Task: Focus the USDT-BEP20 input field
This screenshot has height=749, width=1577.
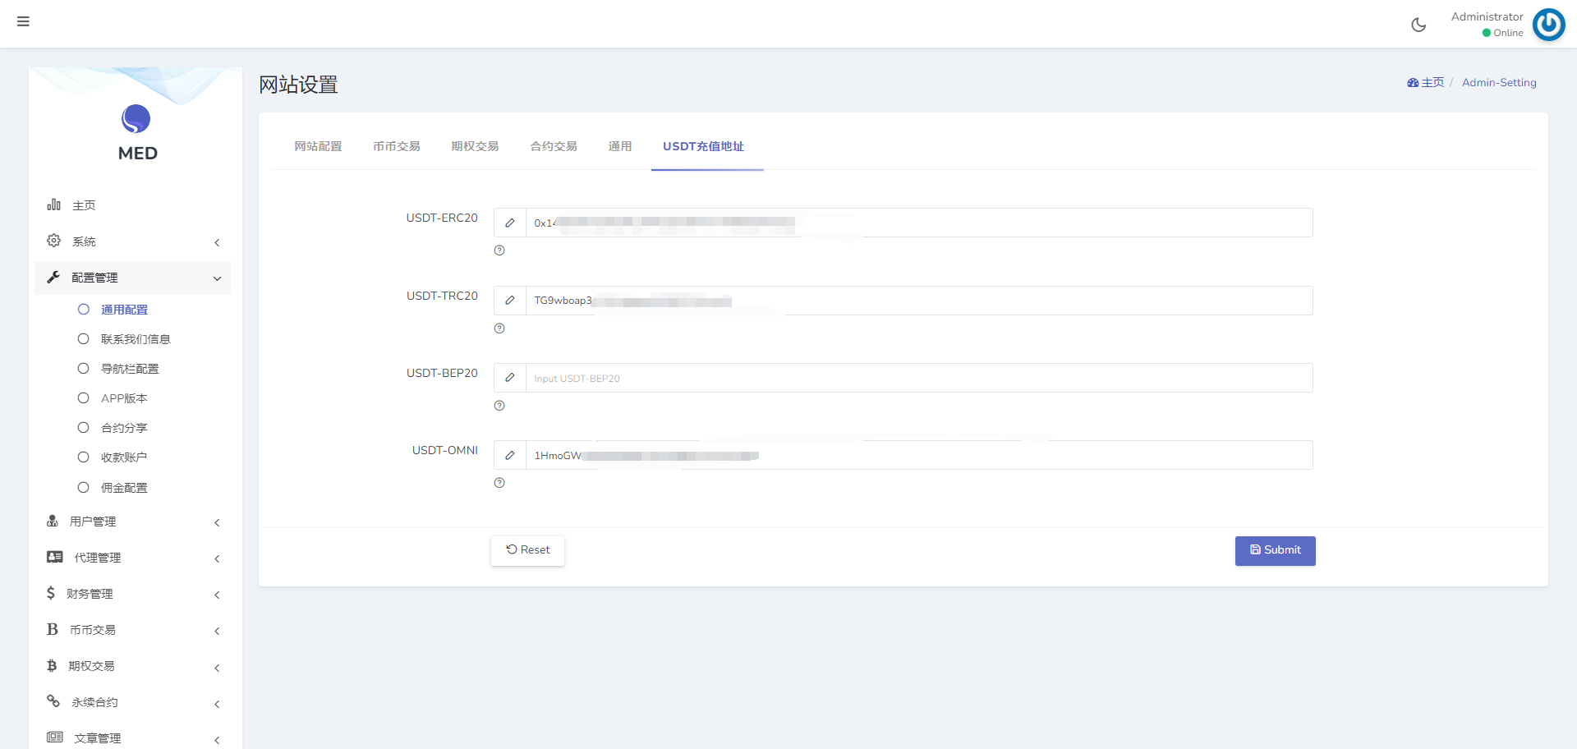Action: coord(918,379)
